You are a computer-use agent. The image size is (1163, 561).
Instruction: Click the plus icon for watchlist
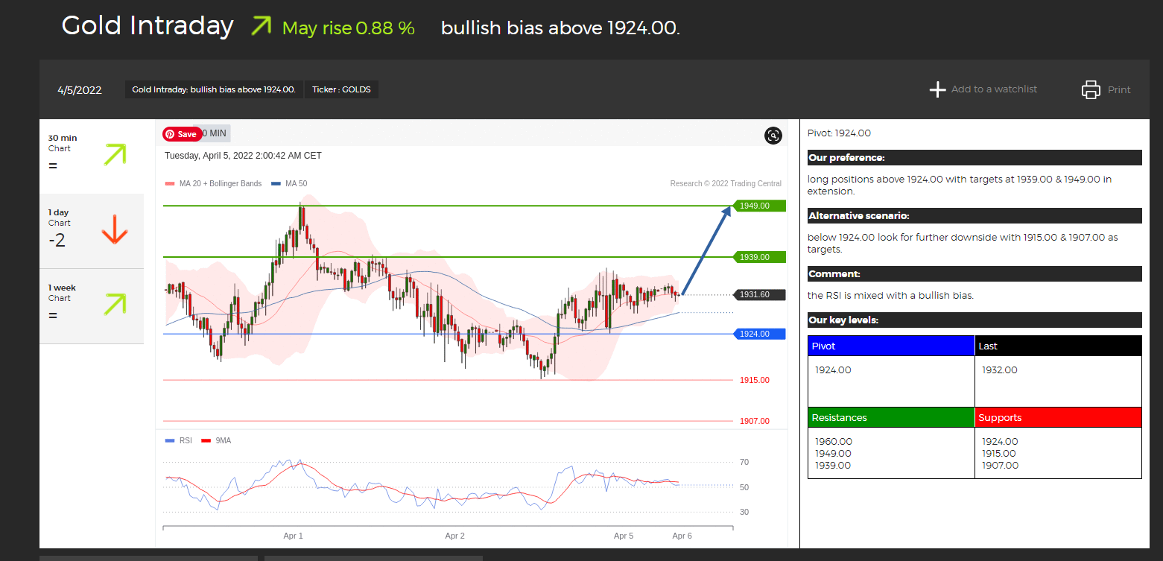pos(937,89)
